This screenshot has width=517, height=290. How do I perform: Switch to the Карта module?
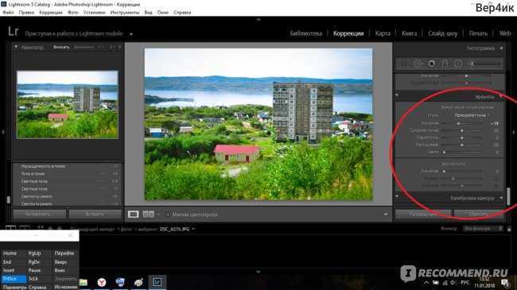click(x=383, y=33)
